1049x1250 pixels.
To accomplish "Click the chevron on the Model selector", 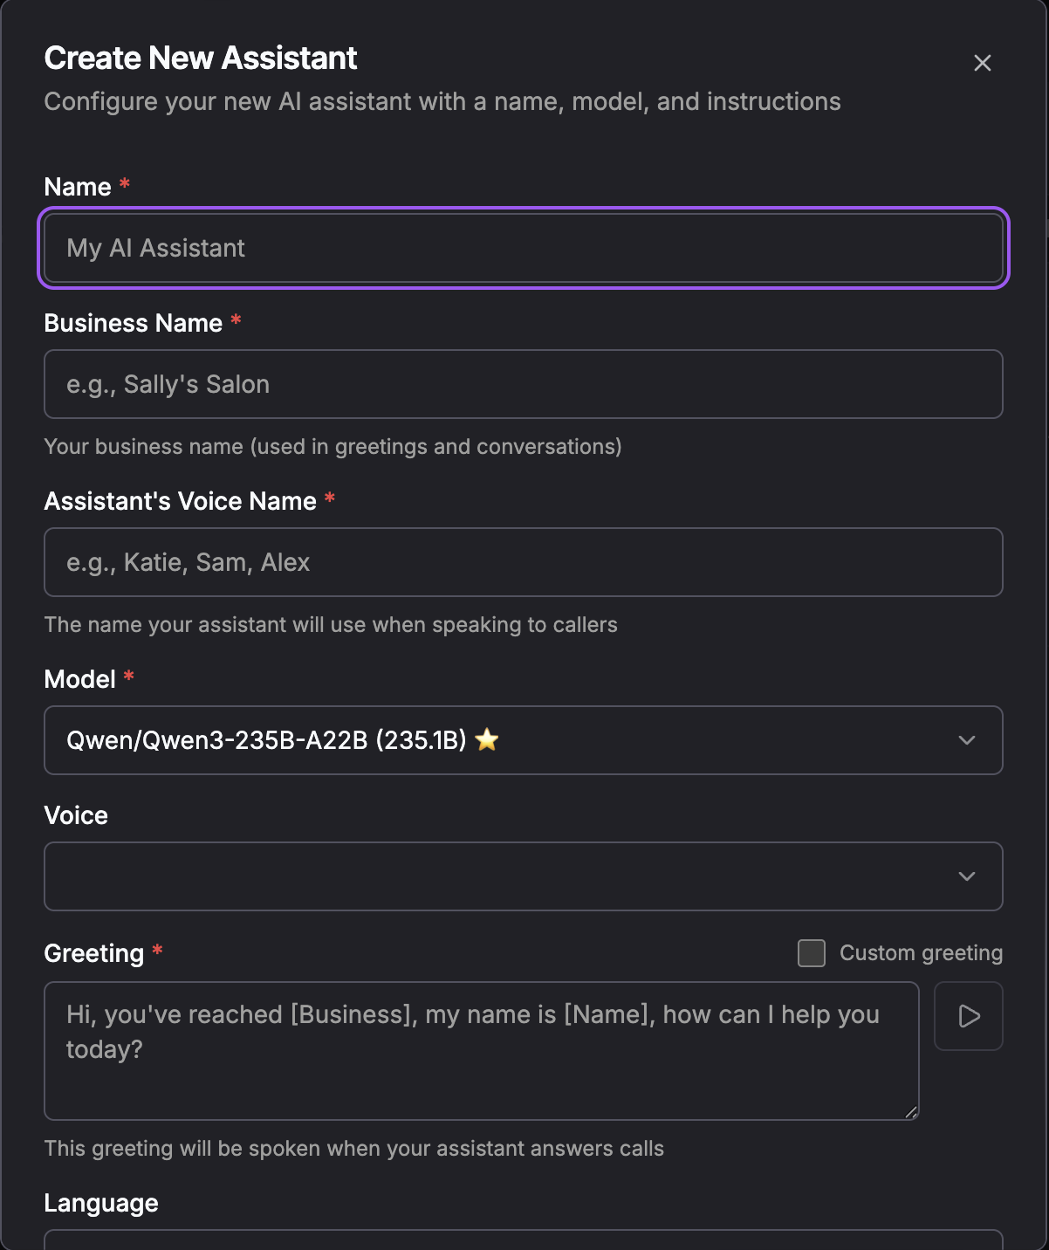I will [x=966, y=740].
